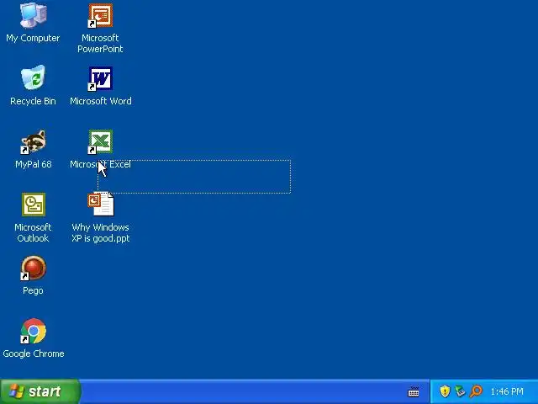
Task: Click the 'Microsoft Word' label text
Action: pos(101,101)
